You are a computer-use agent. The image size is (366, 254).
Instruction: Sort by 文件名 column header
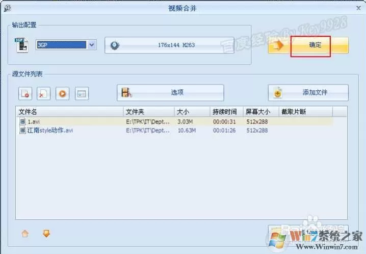(69, 112)
